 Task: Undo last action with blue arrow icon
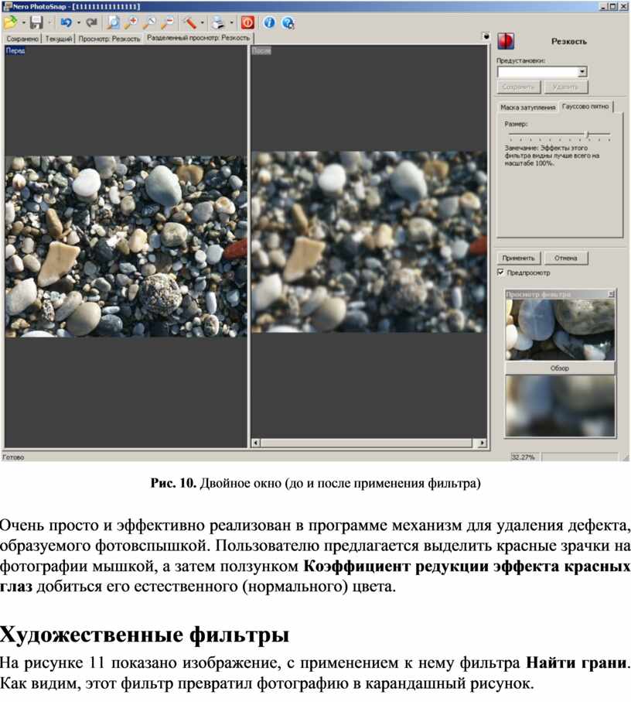pos(67,22)
